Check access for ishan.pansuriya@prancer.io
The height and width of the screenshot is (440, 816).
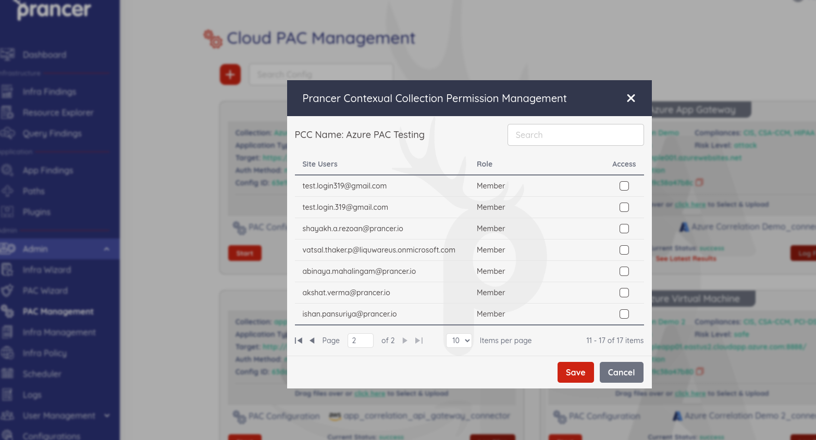pyautogui.click(x=624, y=314)
